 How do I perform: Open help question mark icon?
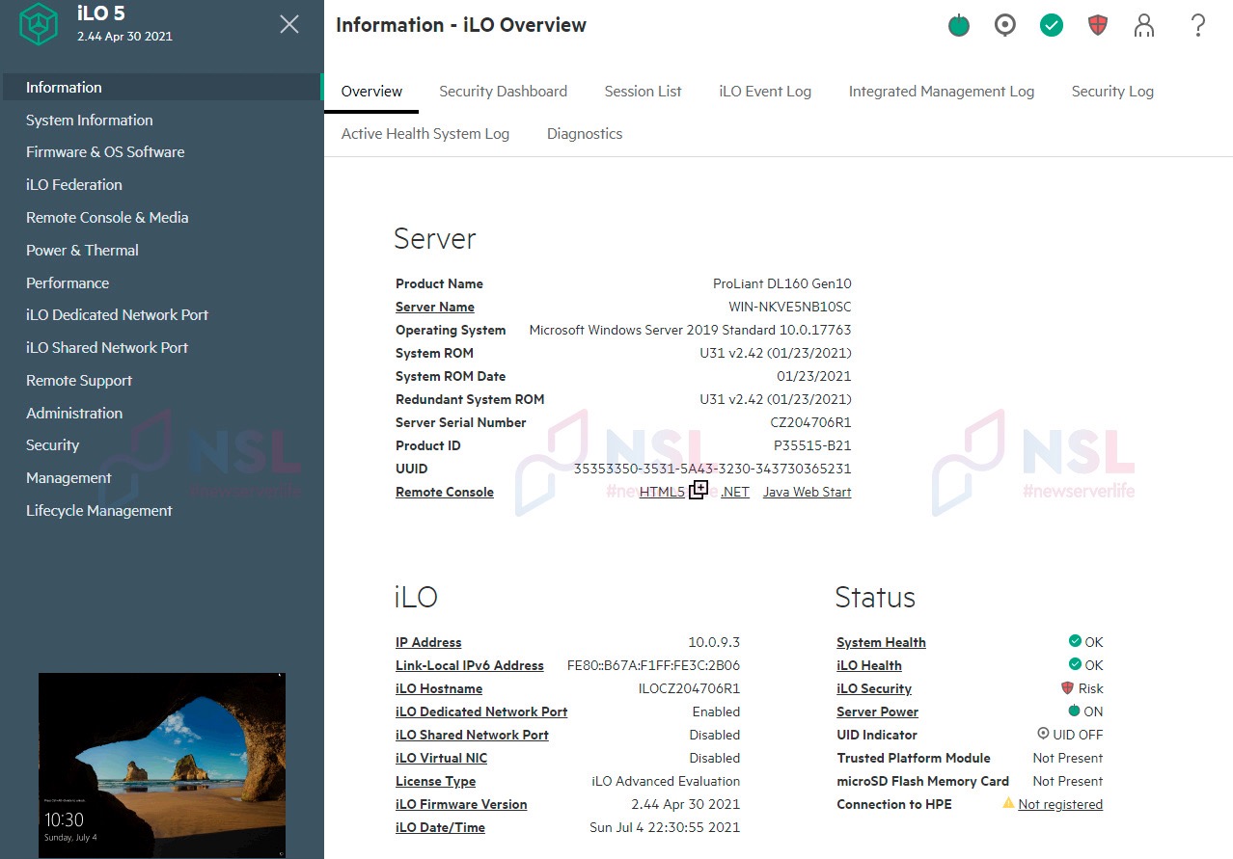point(1198,25)
